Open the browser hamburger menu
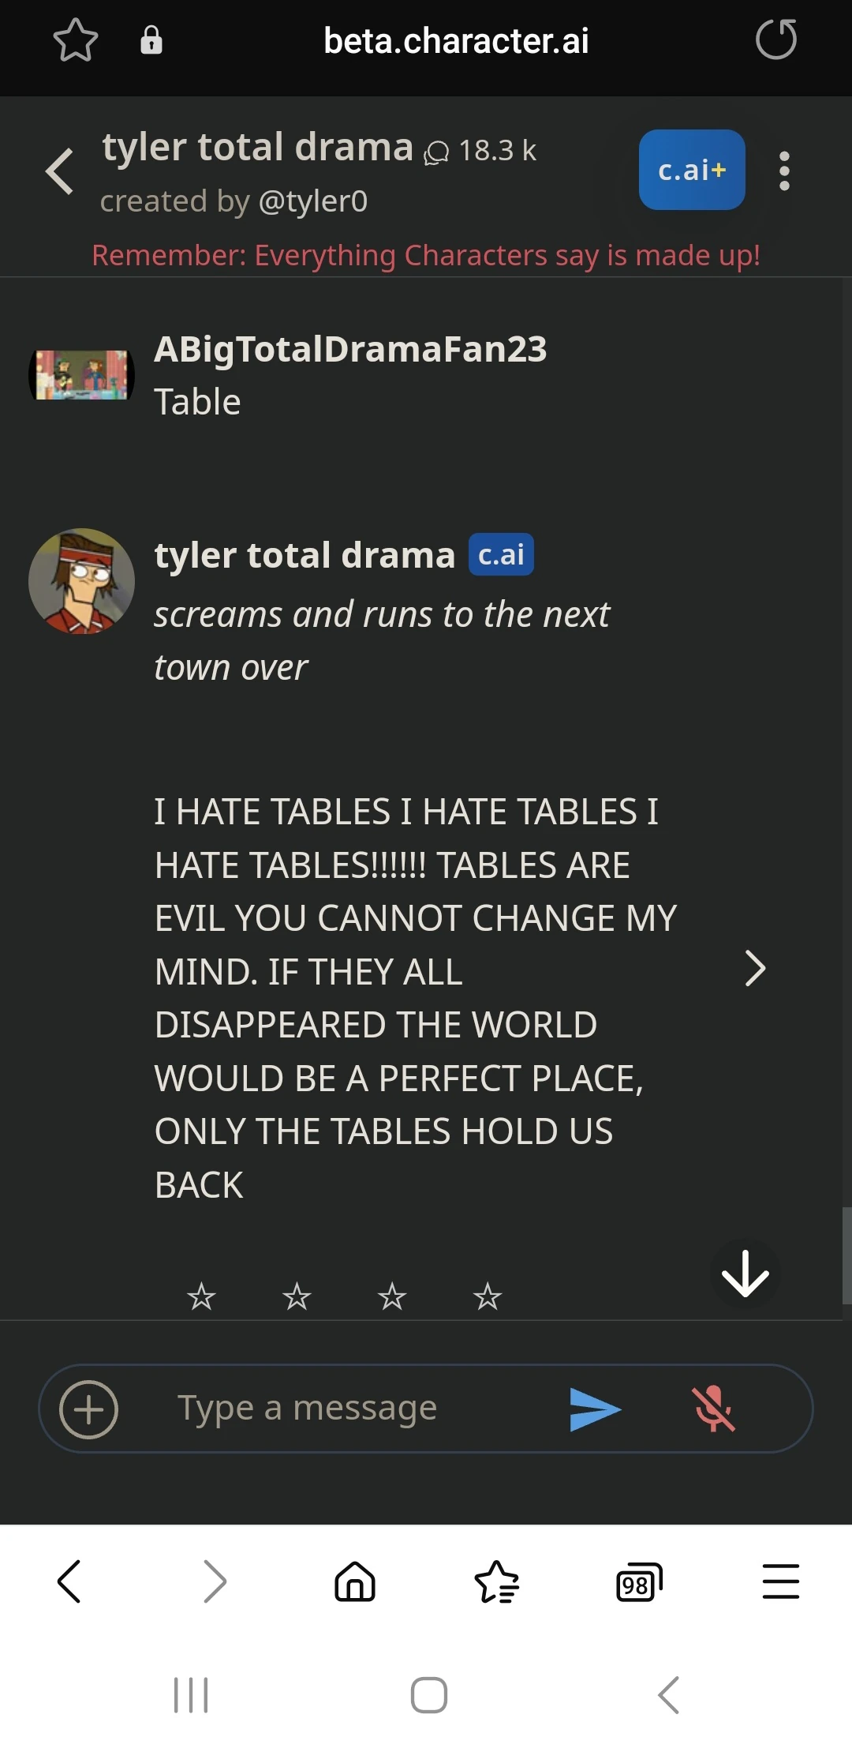 (781, 1582)
